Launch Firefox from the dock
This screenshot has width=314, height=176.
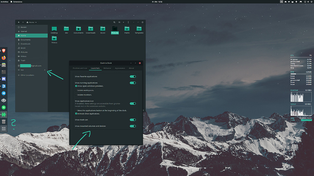[4, 58]
